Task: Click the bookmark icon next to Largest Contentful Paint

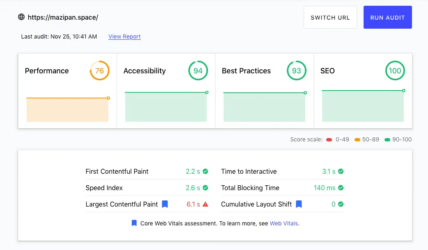Action: click(165, 204)
